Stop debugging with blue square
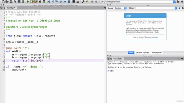 coord(69,1)
